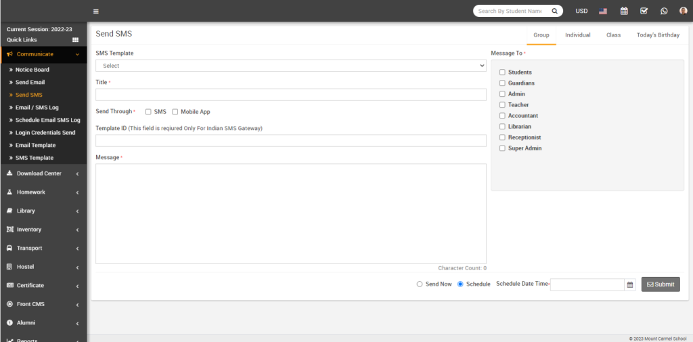Image resolution: width=693 pixels, height=342 pixels.
Task: Click the Inventory icon
Action: [9, 229]
